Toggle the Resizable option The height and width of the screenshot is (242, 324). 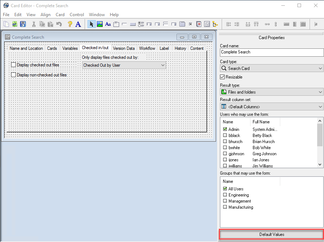[x=222, y=77]
